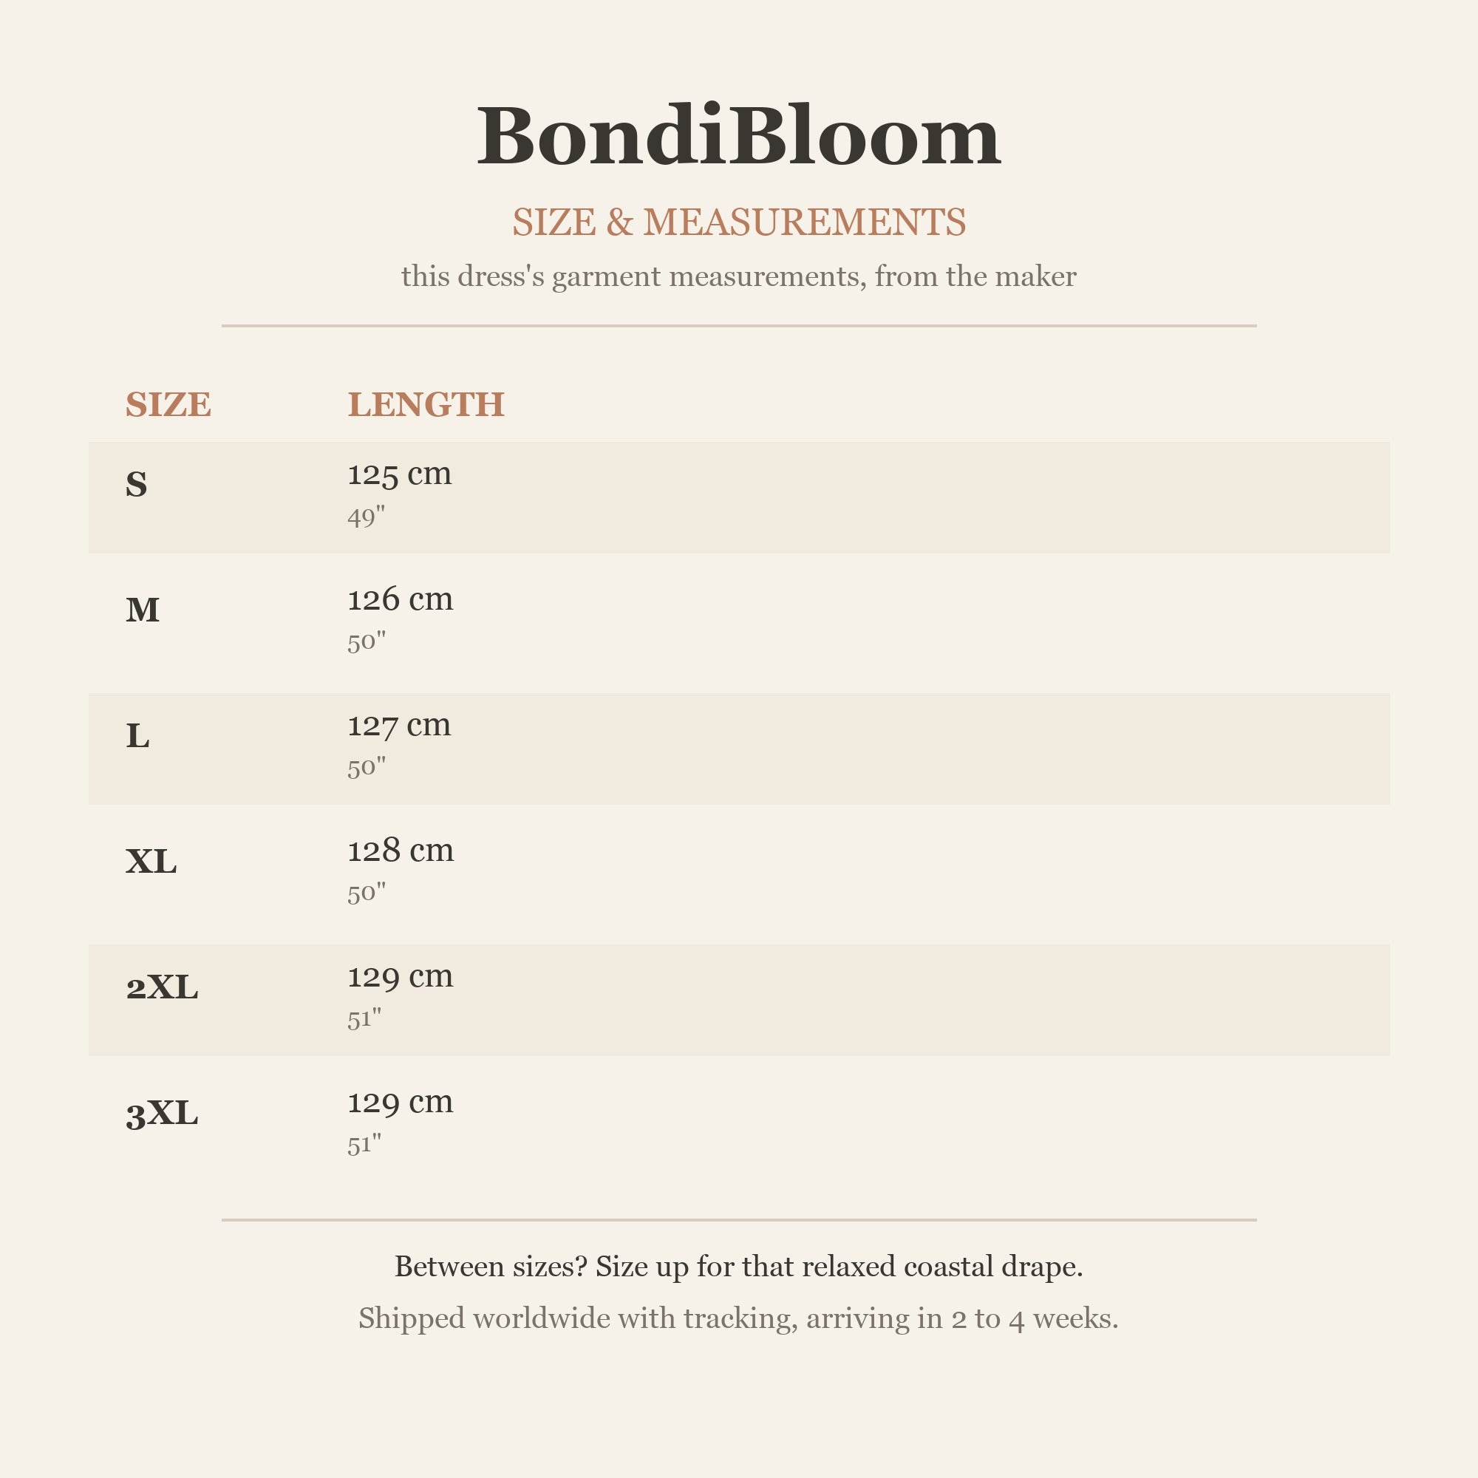
Task: Select the XL size row label
Action: tap(151, 862)
